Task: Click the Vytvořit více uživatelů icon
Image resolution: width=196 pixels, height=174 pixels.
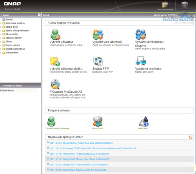Action: coord(98,34)
